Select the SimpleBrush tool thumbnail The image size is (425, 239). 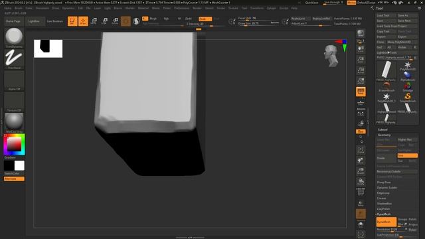[407, 98]
